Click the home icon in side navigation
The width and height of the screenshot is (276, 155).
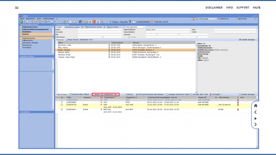256,106
